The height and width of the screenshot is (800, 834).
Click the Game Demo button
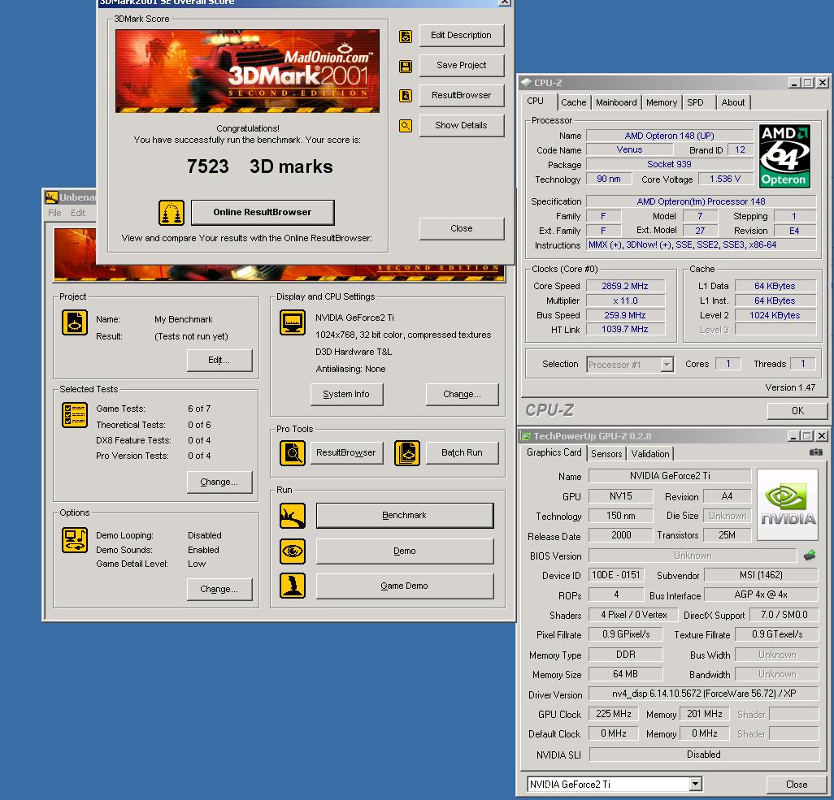(404, 586)
